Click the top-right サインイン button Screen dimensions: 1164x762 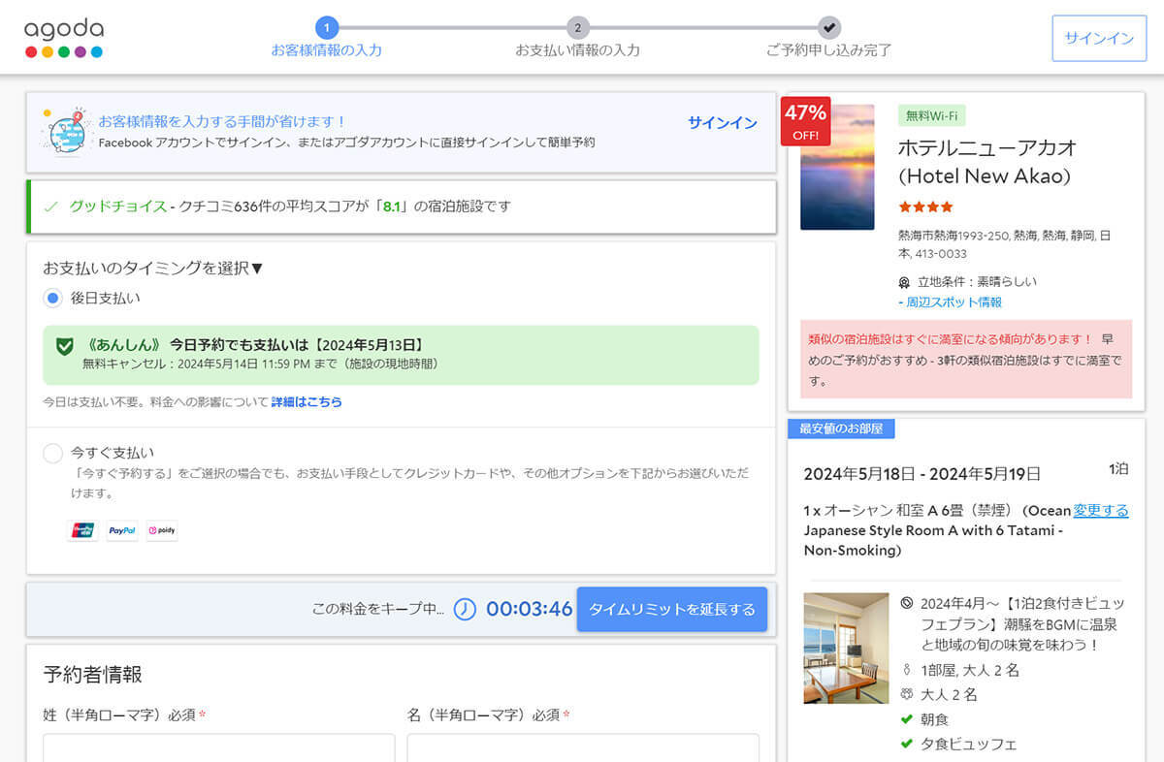click(x=1099, y=39)
